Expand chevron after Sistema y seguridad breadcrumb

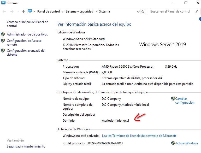coord(96,11)
